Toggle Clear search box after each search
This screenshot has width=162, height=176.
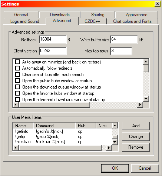[x=17, y=74]
